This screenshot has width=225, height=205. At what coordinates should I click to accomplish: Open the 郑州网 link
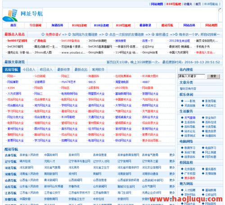[x=72, y=174]
